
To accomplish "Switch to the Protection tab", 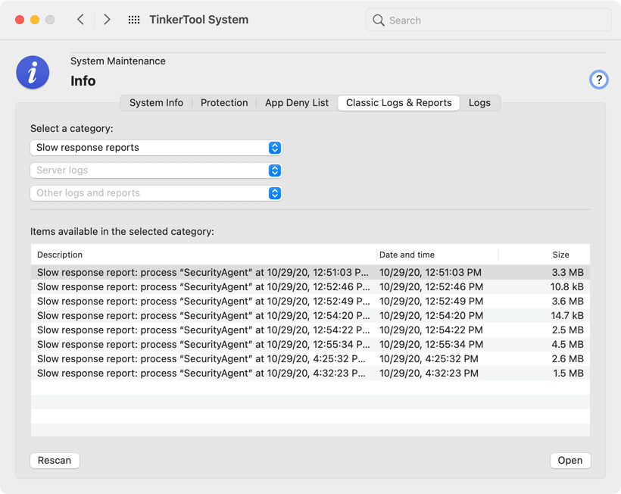I will (x=224, y=103).
